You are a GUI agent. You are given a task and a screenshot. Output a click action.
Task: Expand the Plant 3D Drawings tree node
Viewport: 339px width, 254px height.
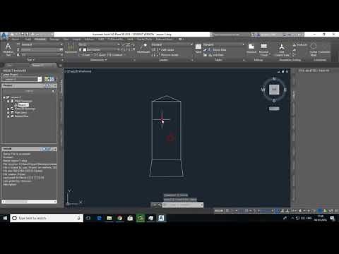(8, 109)
